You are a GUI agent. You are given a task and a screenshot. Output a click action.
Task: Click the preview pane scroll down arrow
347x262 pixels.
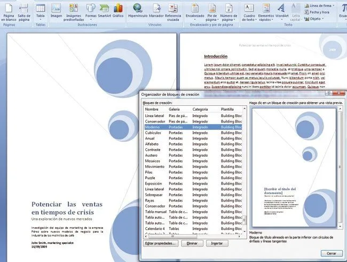[341, 227]
